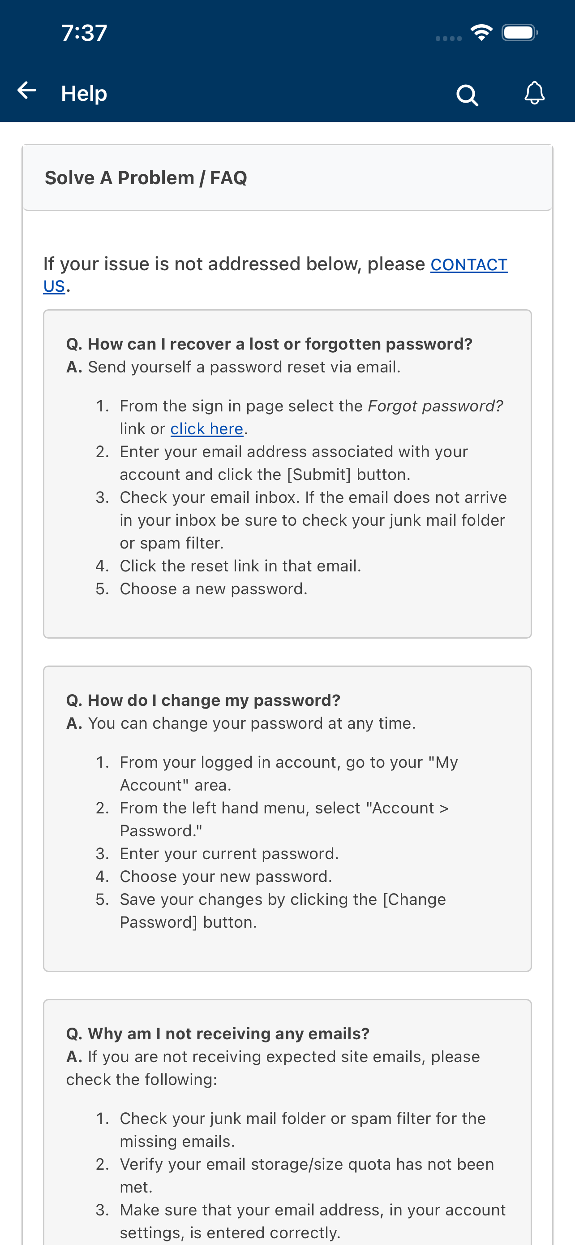
Task: Tap the battery indicator icon
Action: tap(519, 32)
